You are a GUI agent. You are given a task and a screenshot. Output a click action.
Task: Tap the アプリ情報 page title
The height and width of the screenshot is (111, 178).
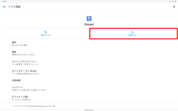click(15, 7)
